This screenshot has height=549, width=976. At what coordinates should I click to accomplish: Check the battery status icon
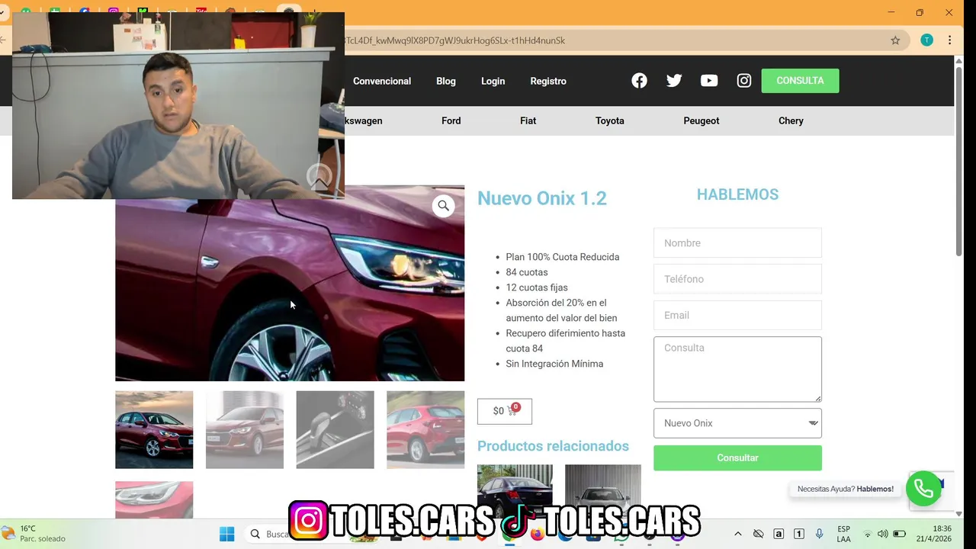pos(900,534)
